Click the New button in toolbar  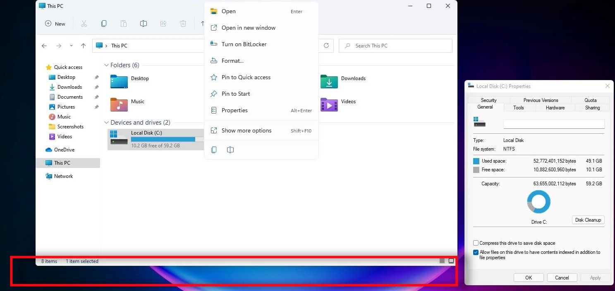pos(55,24)
